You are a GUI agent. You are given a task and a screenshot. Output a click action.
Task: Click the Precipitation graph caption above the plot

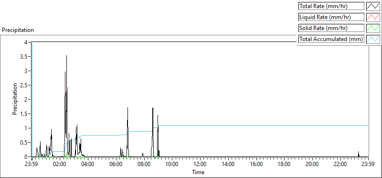tap(18, 30)
